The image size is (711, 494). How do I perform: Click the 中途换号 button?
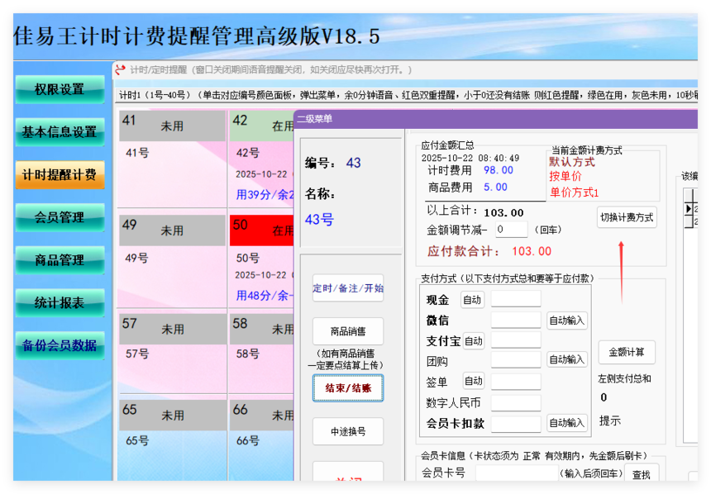(x=347, y=431)
